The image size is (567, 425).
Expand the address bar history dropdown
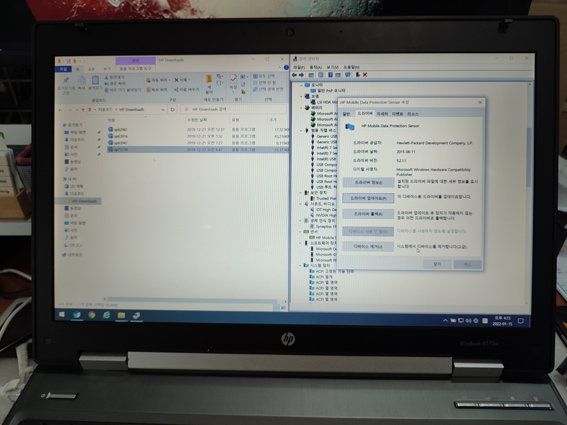coord(163,110)
